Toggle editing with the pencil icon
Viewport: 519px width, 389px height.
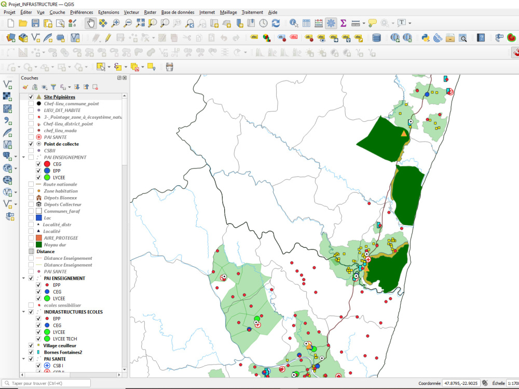point(108,38)
